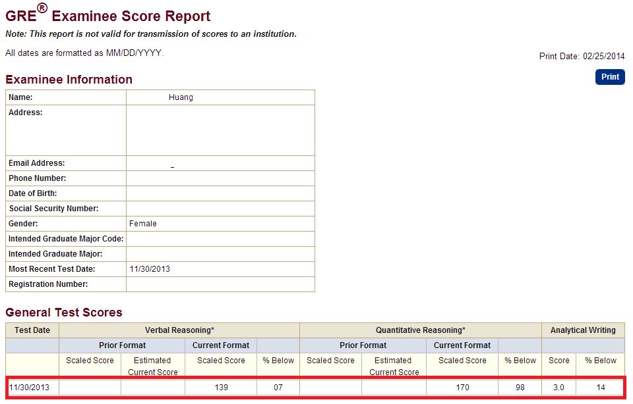Viewport: 633px width, 404px height.
Task: Click the Quantitative '% Below' subheader
Action: (520, 361)
